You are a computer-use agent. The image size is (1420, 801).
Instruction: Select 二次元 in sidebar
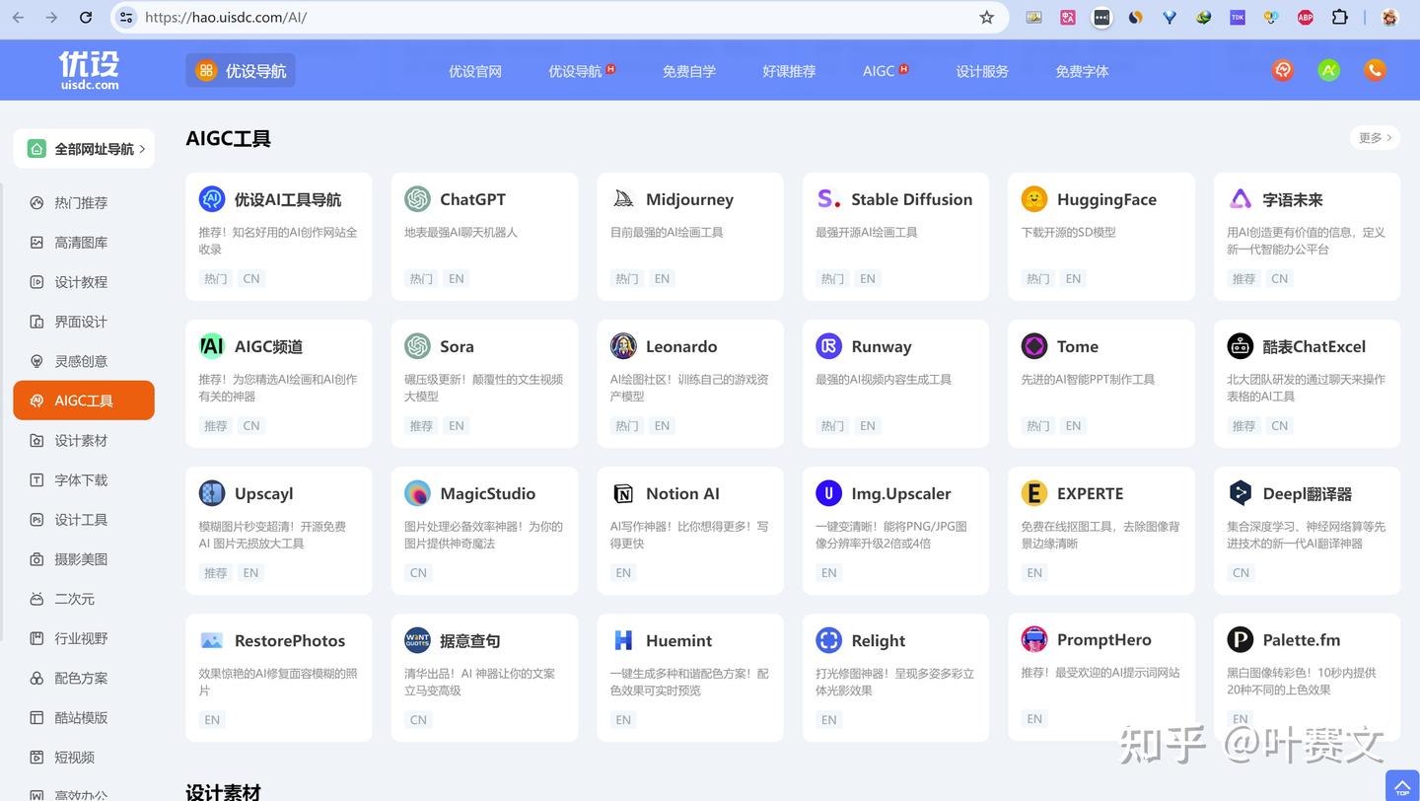[84, 599]
